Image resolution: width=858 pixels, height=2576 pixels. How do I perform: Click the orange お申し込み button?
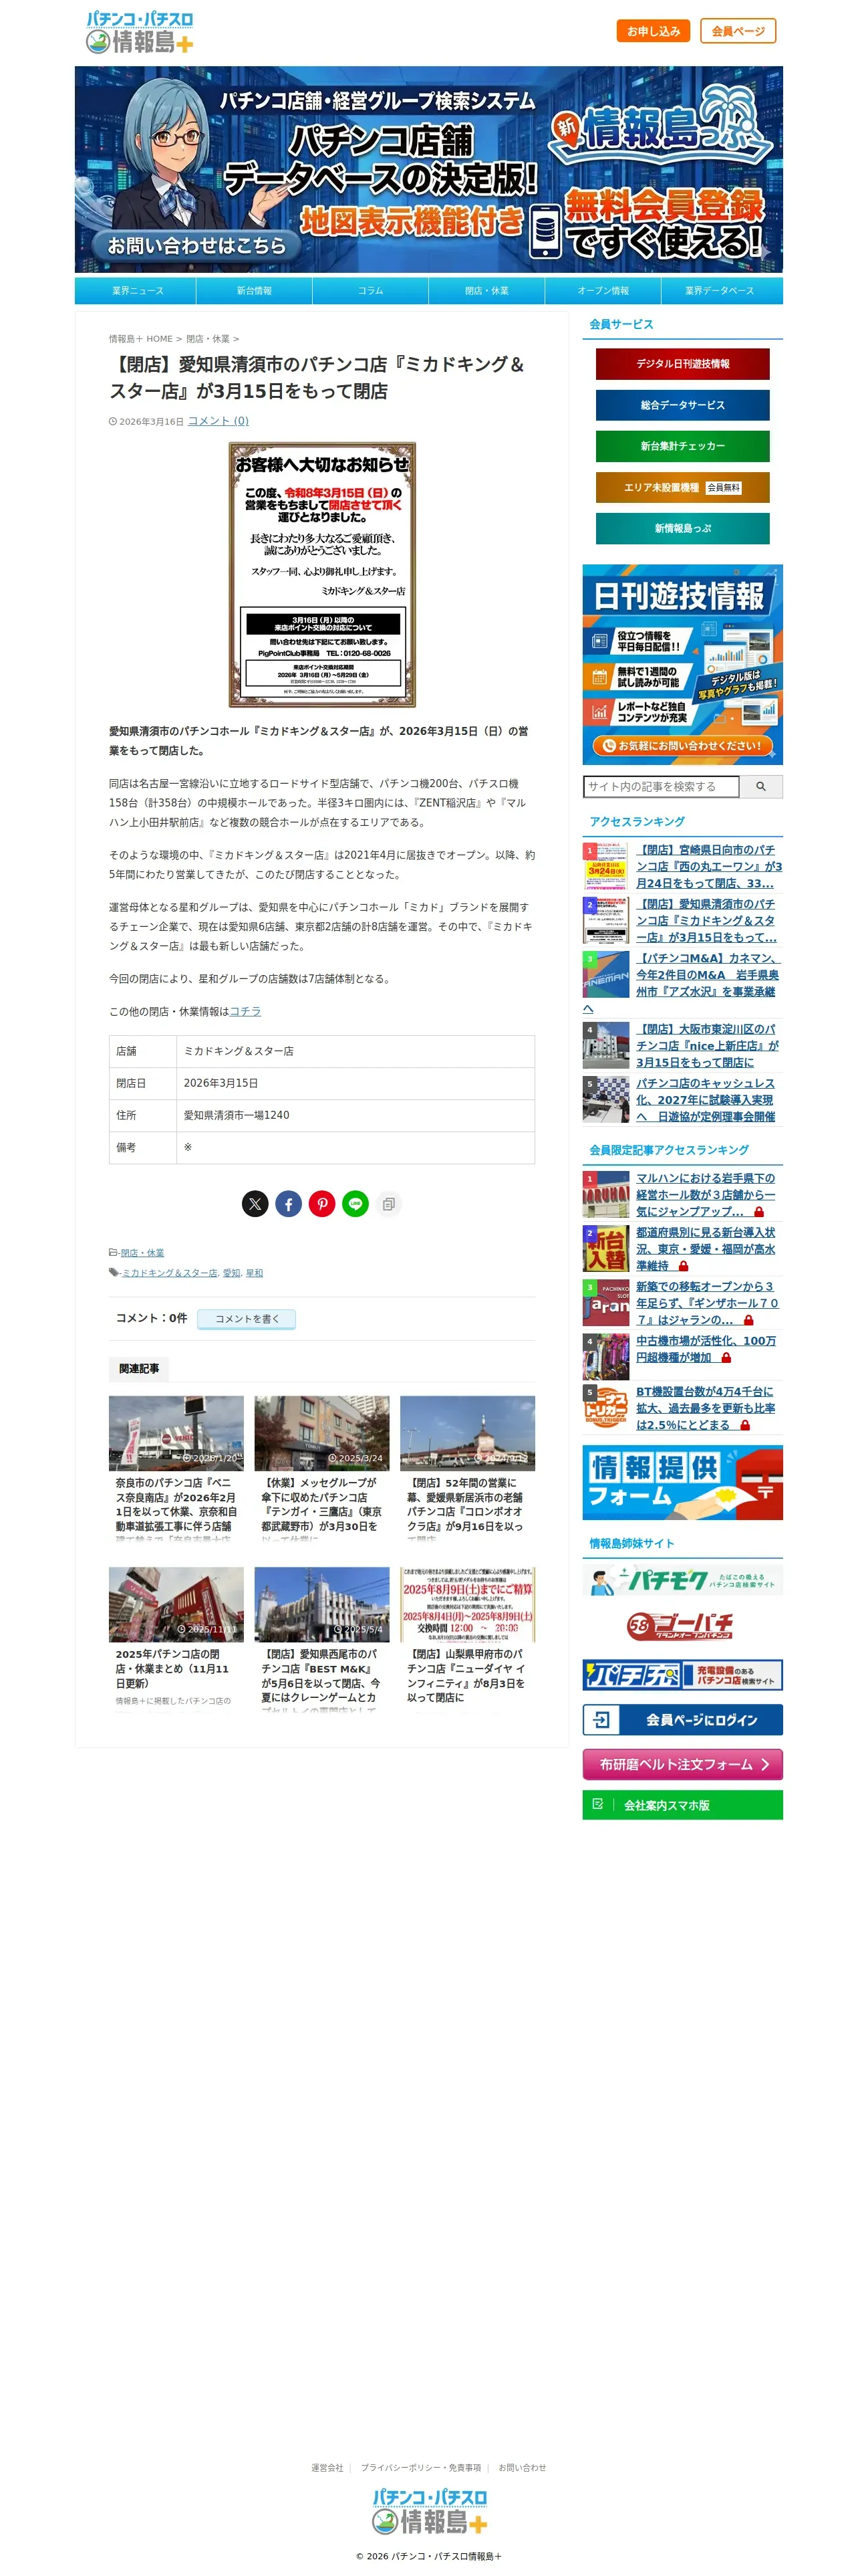[654, 31]
